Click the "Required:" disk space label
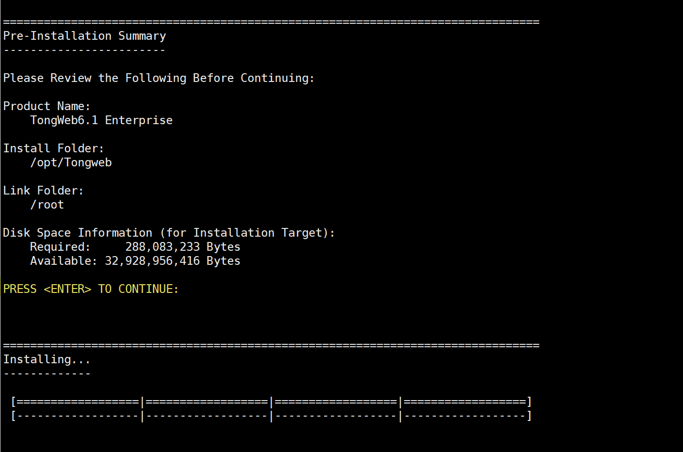This screenshot has height=452, width=683. pyautogui.click(x=60, y=247)
